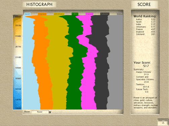The image size is (169, 126).
Task: Click the 1000BC timeline label
Action: click(x=18, y=108)
